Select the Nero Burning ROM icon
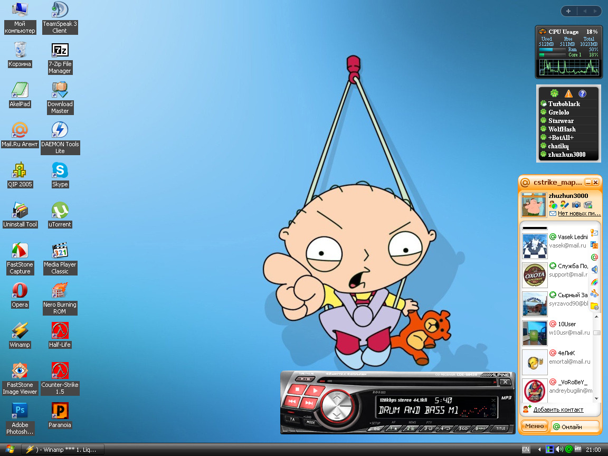Image resolution: width=608 pixels, height=456 pixels. click(60, 299)
